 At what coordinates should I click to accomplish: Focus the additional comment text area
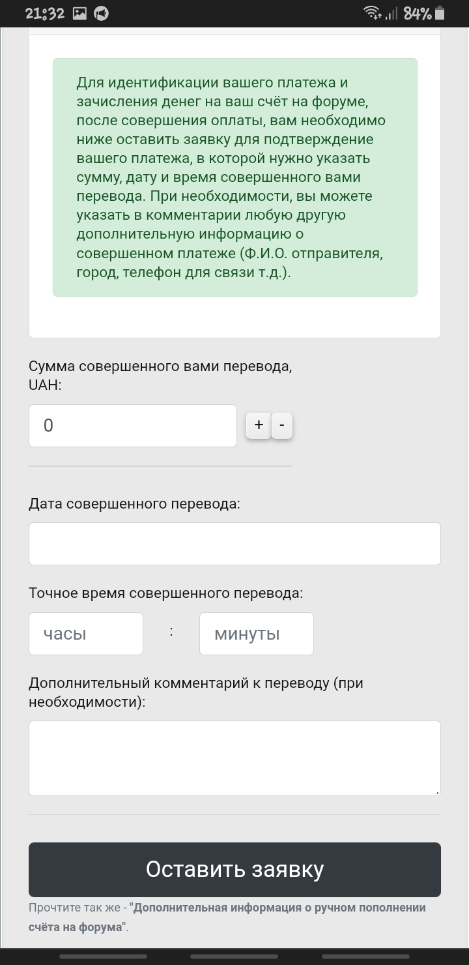pos(234,758)
